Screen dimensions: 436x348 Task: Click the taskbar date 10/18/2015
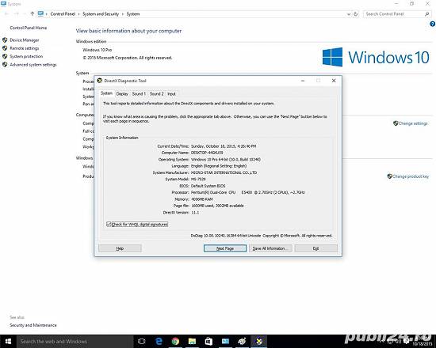point(422,344)
